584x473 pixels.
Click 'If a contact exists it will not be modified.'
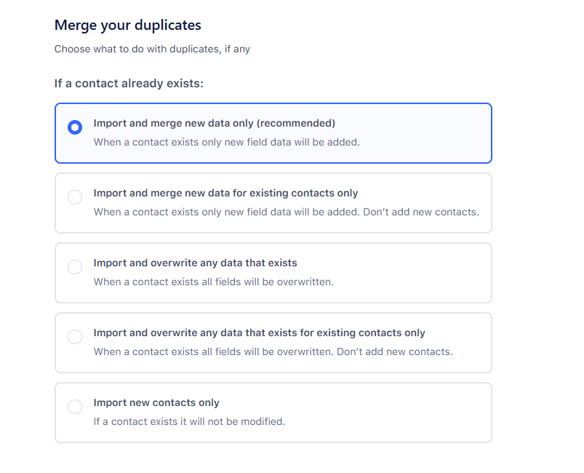[189, 421]
